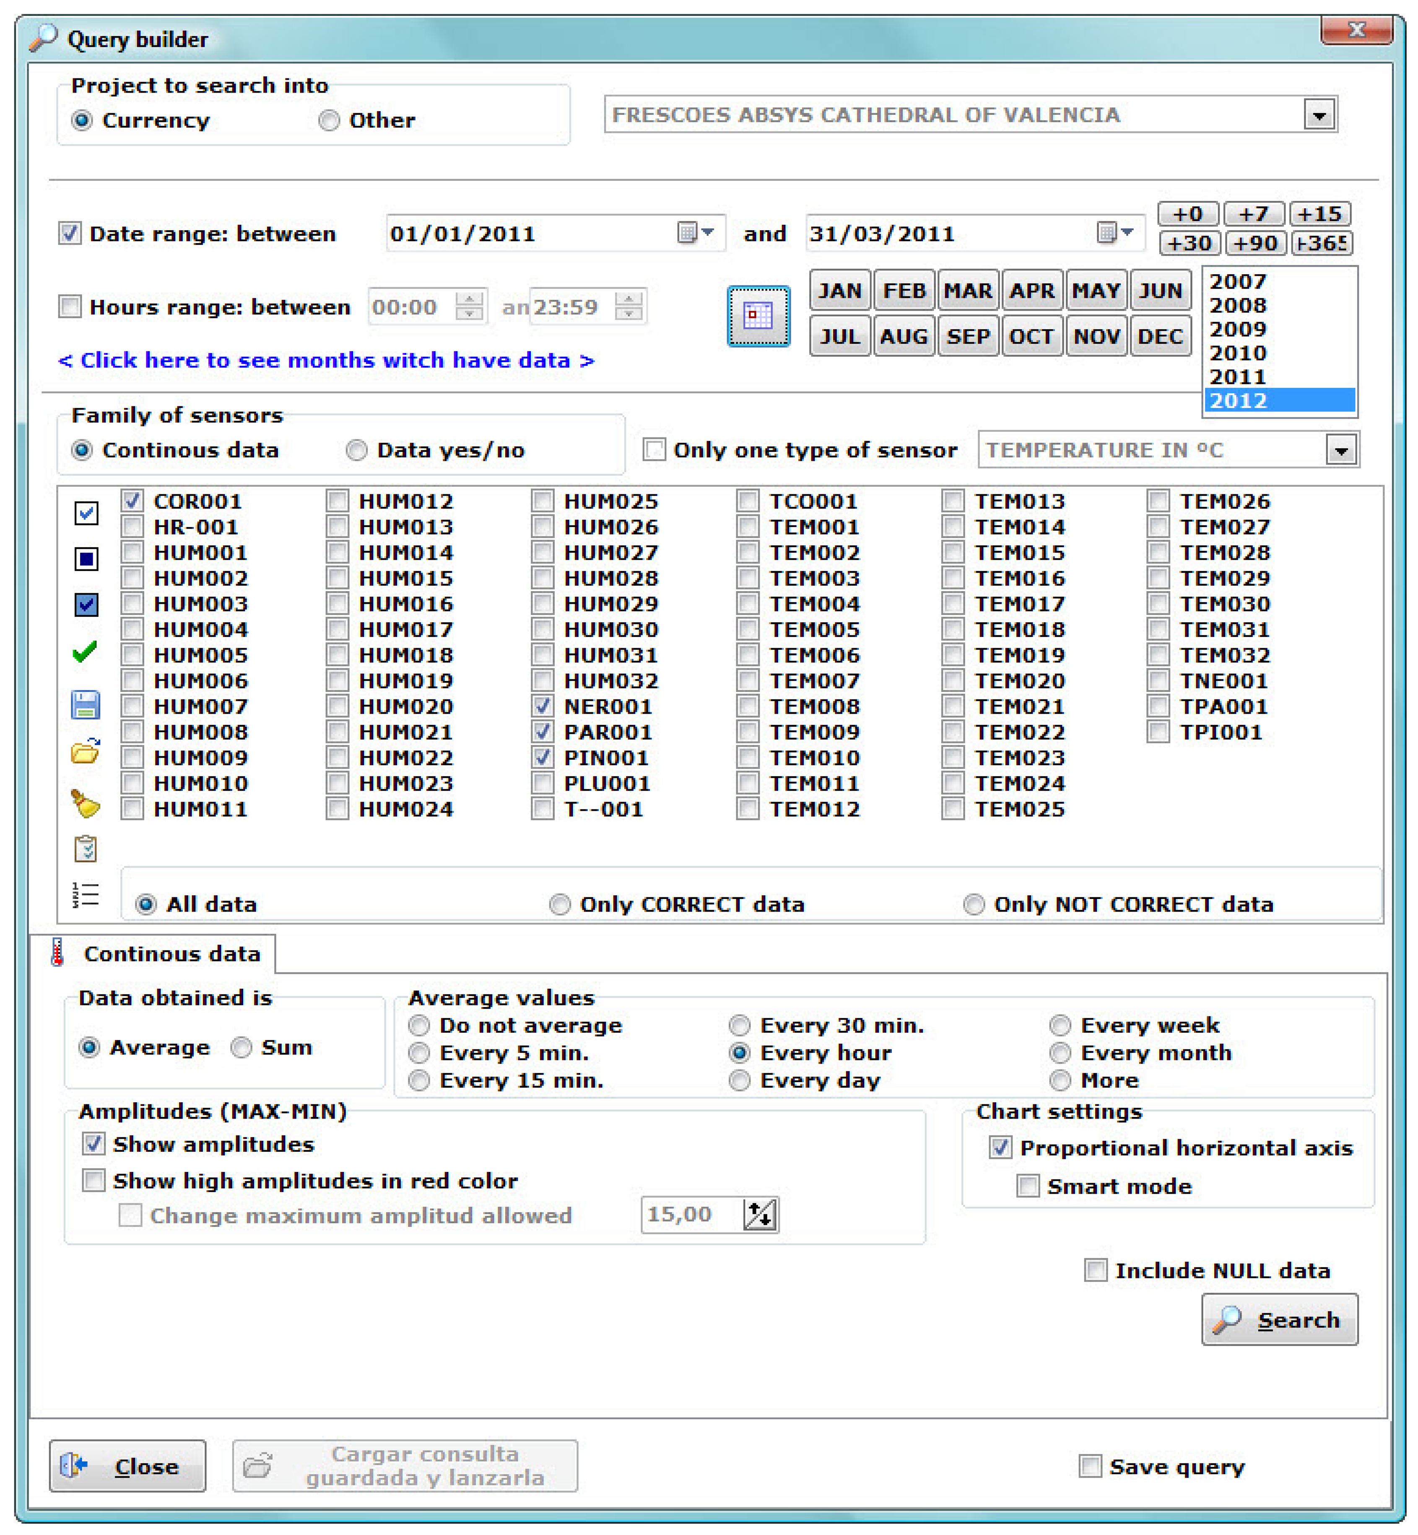Expand the sensor type TEMPERATURE dropdown
Image resolution: width=1418 pixels, height=1535 pixels.
click(x=1341, y=451)
